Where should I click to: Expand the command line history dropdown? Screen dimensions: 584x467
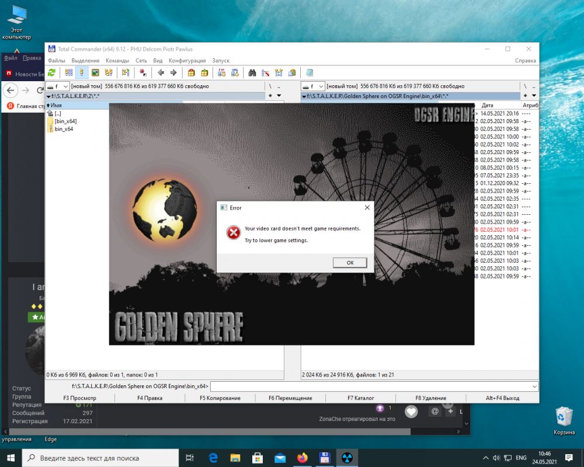click(534, 386)
